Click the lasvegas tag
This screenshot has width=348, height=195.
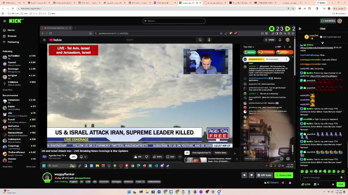[116, 182]
